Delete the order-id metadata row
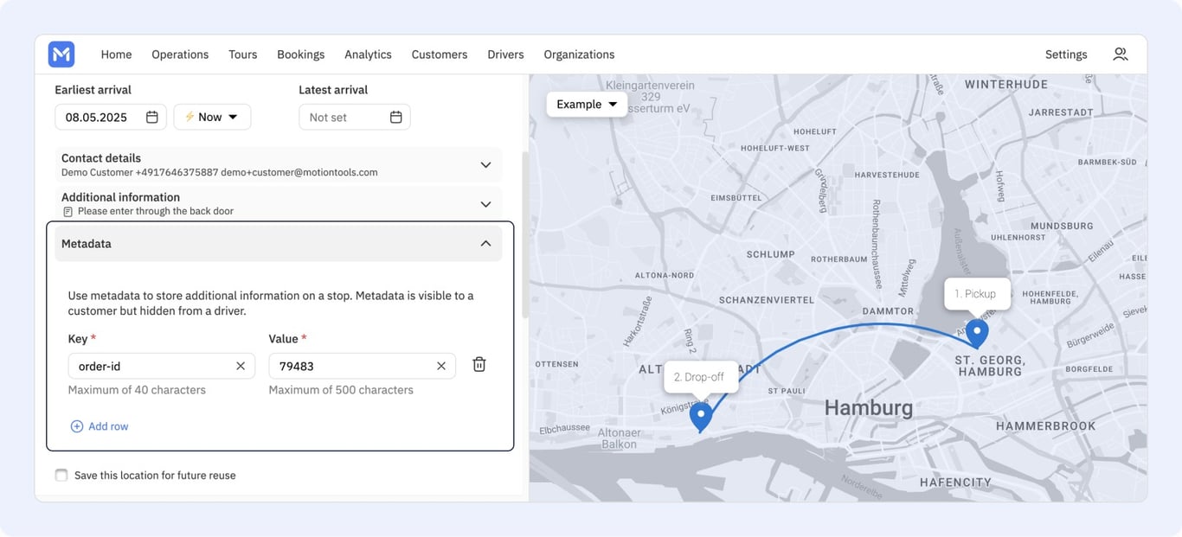Image resolution: width=1182 pixels, height=537 pixels. coord(479,365)
